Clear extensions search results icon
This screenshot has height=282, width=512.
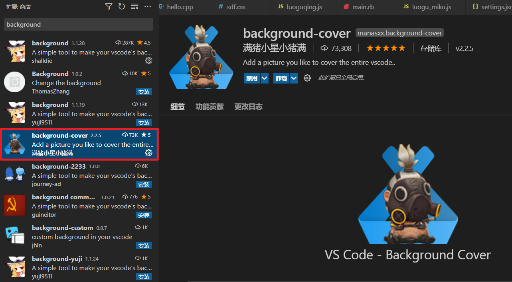click(135, 6)
